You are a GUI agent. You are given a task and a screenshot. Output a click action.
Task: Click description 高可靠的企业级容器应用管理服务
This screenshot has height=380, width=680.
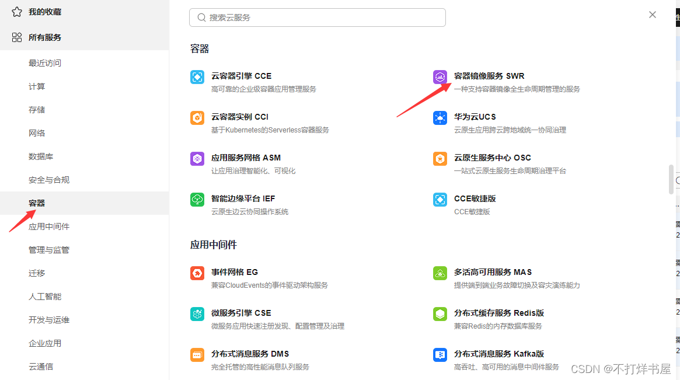(264, 89)
